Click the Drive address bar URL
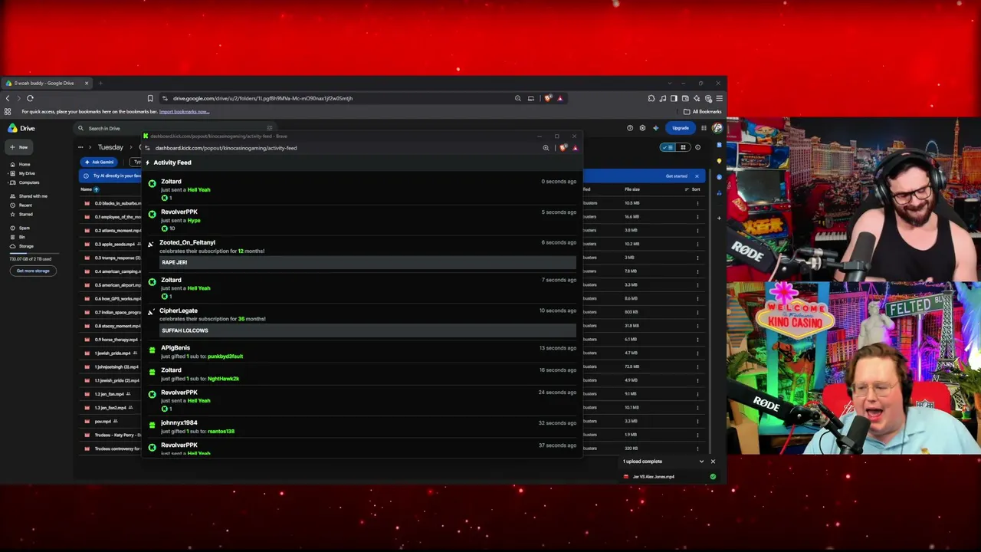 [262, 98]
